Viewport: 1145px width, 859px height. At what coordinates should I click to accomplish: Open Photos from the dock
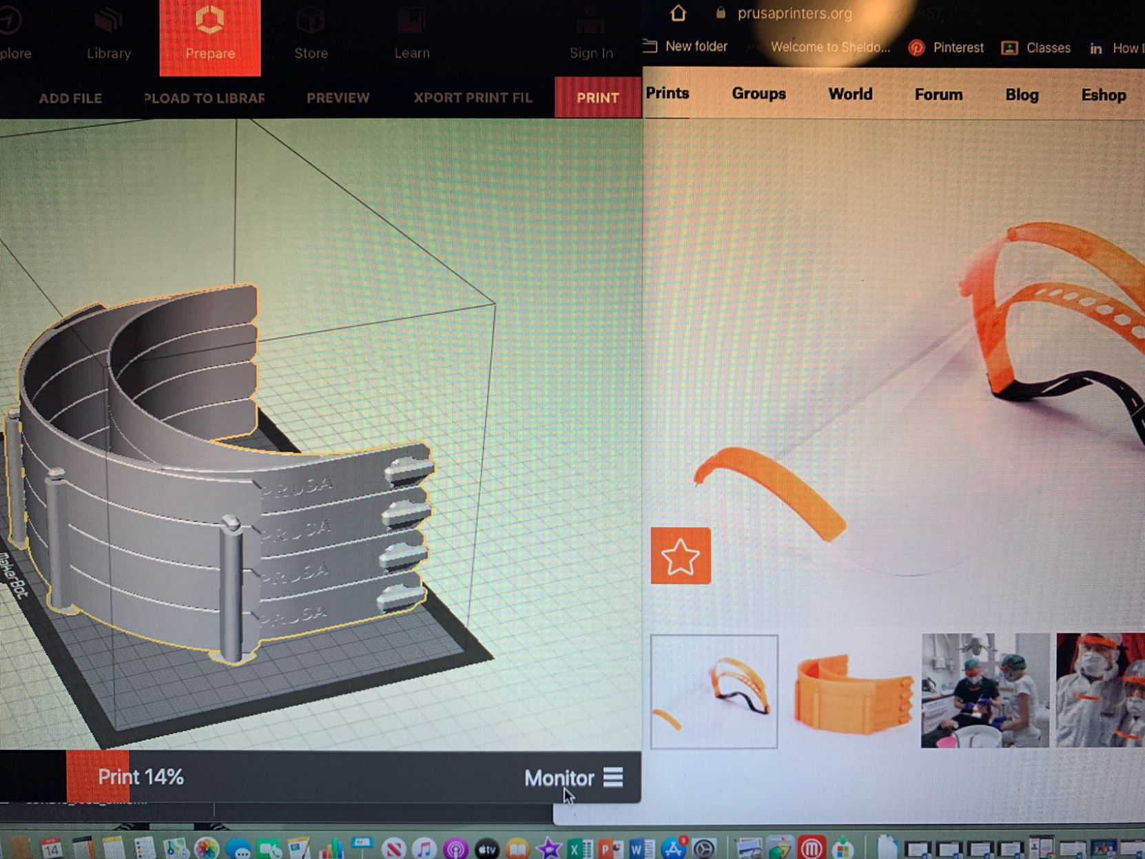pos(207,848)
